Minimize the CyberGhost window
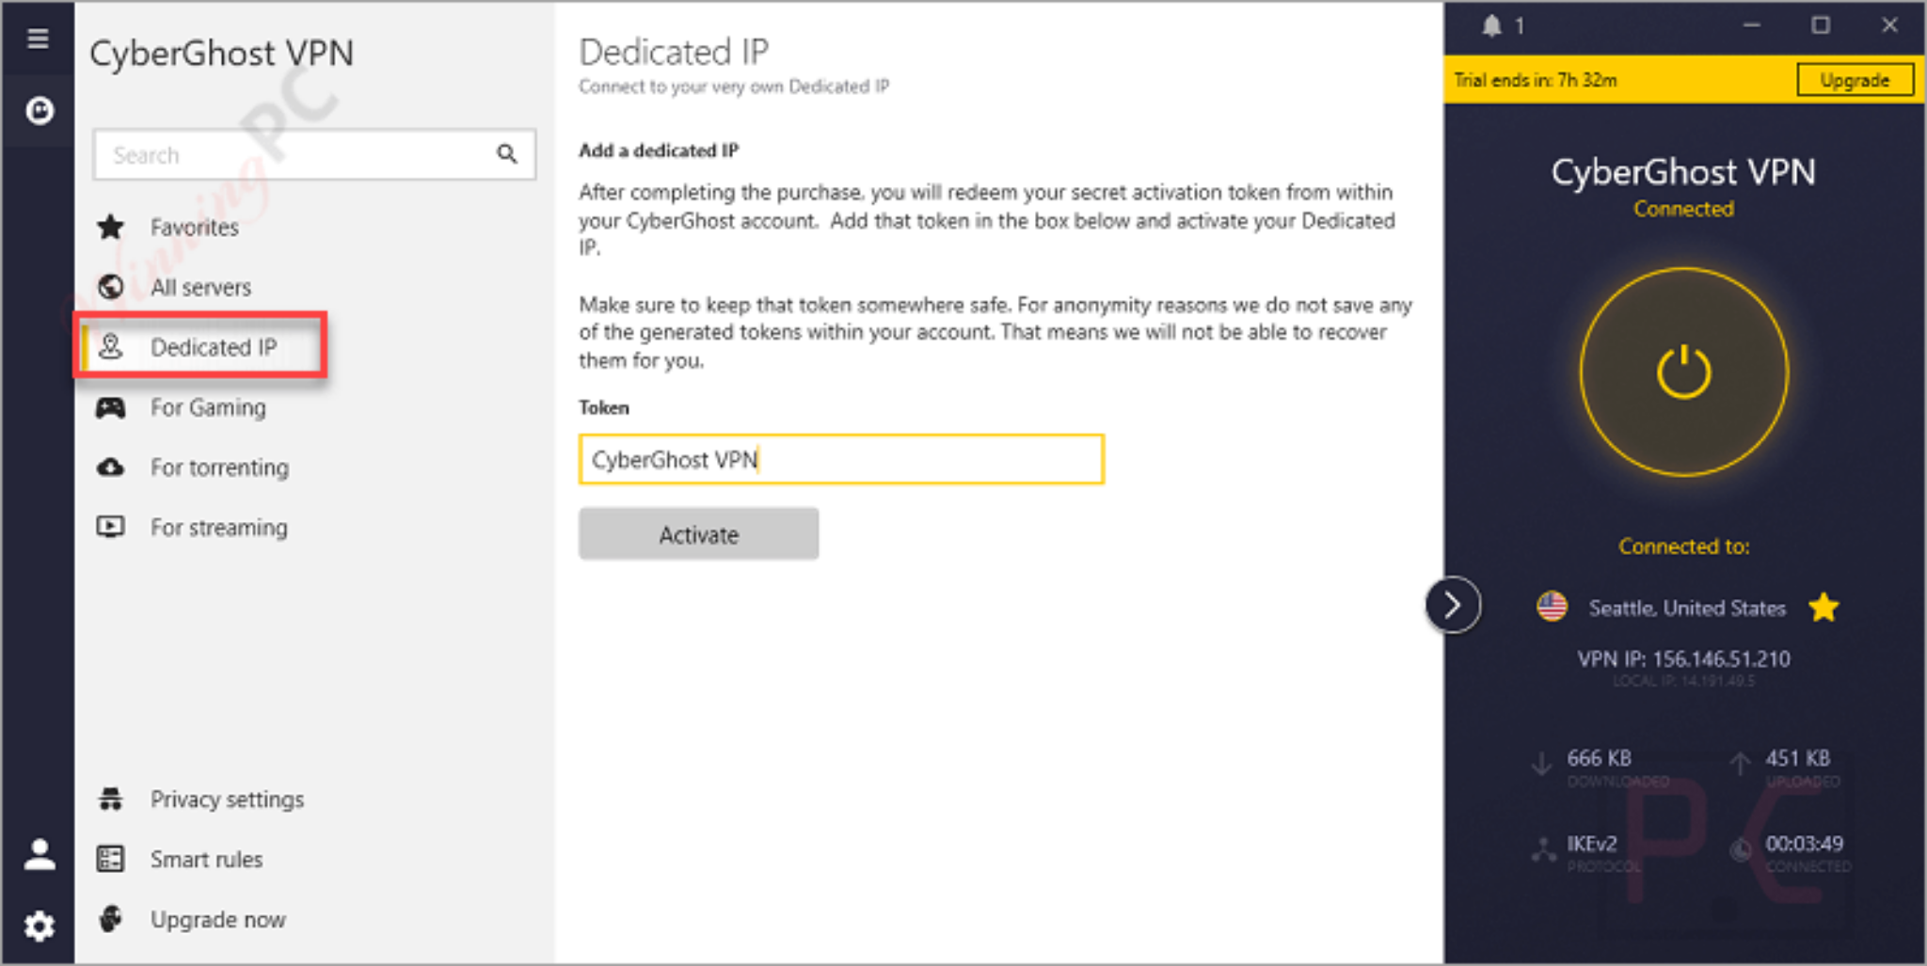Image resolution: width=1927 pixels, height=966 pixels. pyautogui.click(x=1751, y=26)
